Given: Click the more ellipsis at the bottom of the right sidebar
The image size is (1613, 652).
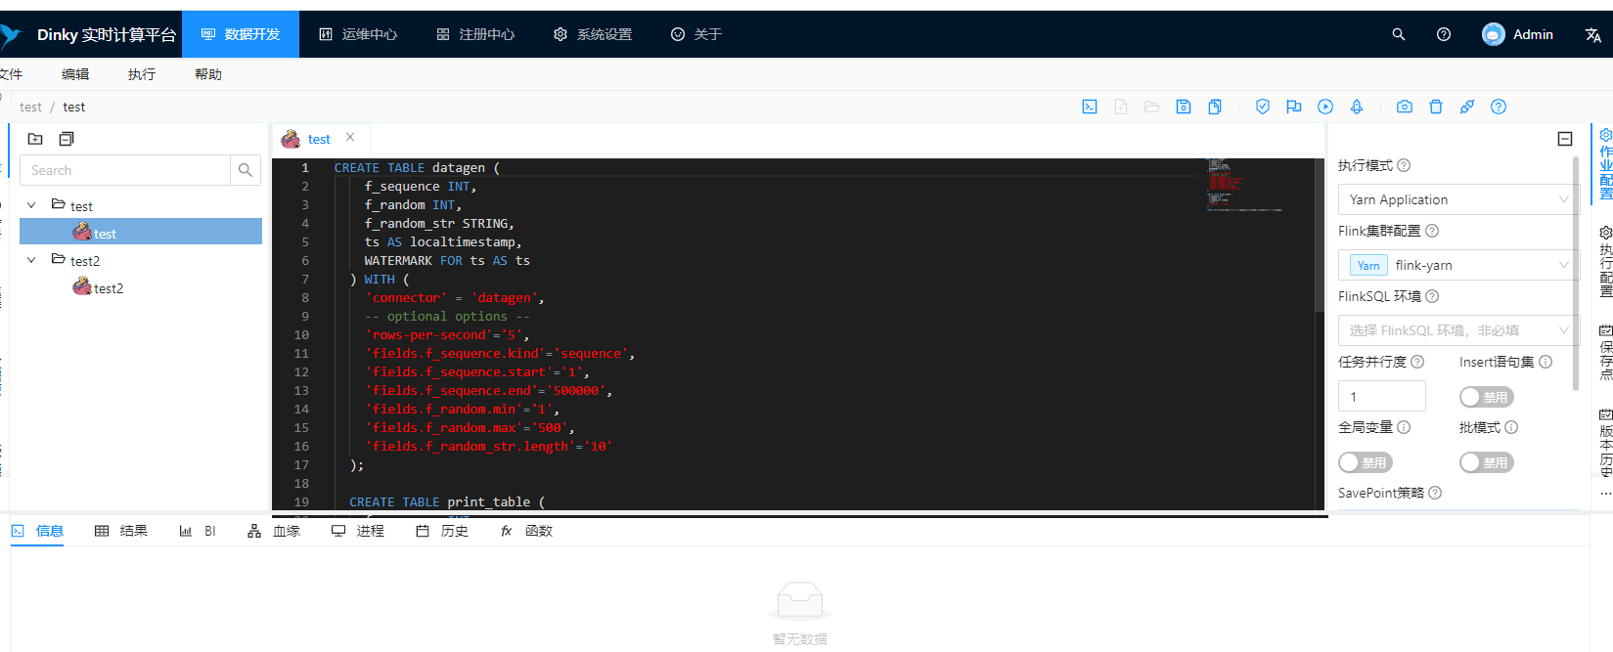Looking at the screenshot, I should coord(1605,494).
